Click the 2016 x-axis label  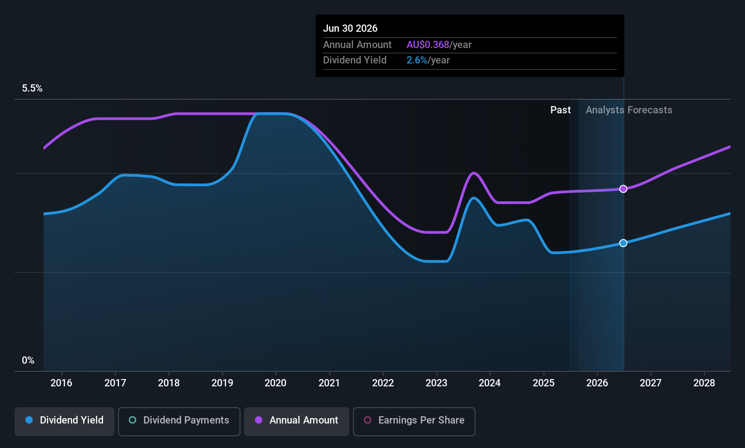61,383
